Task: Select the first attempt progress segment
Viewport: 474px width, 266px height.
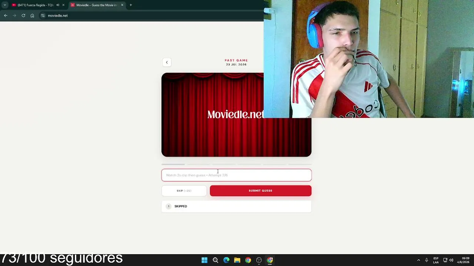Action: 173,164
